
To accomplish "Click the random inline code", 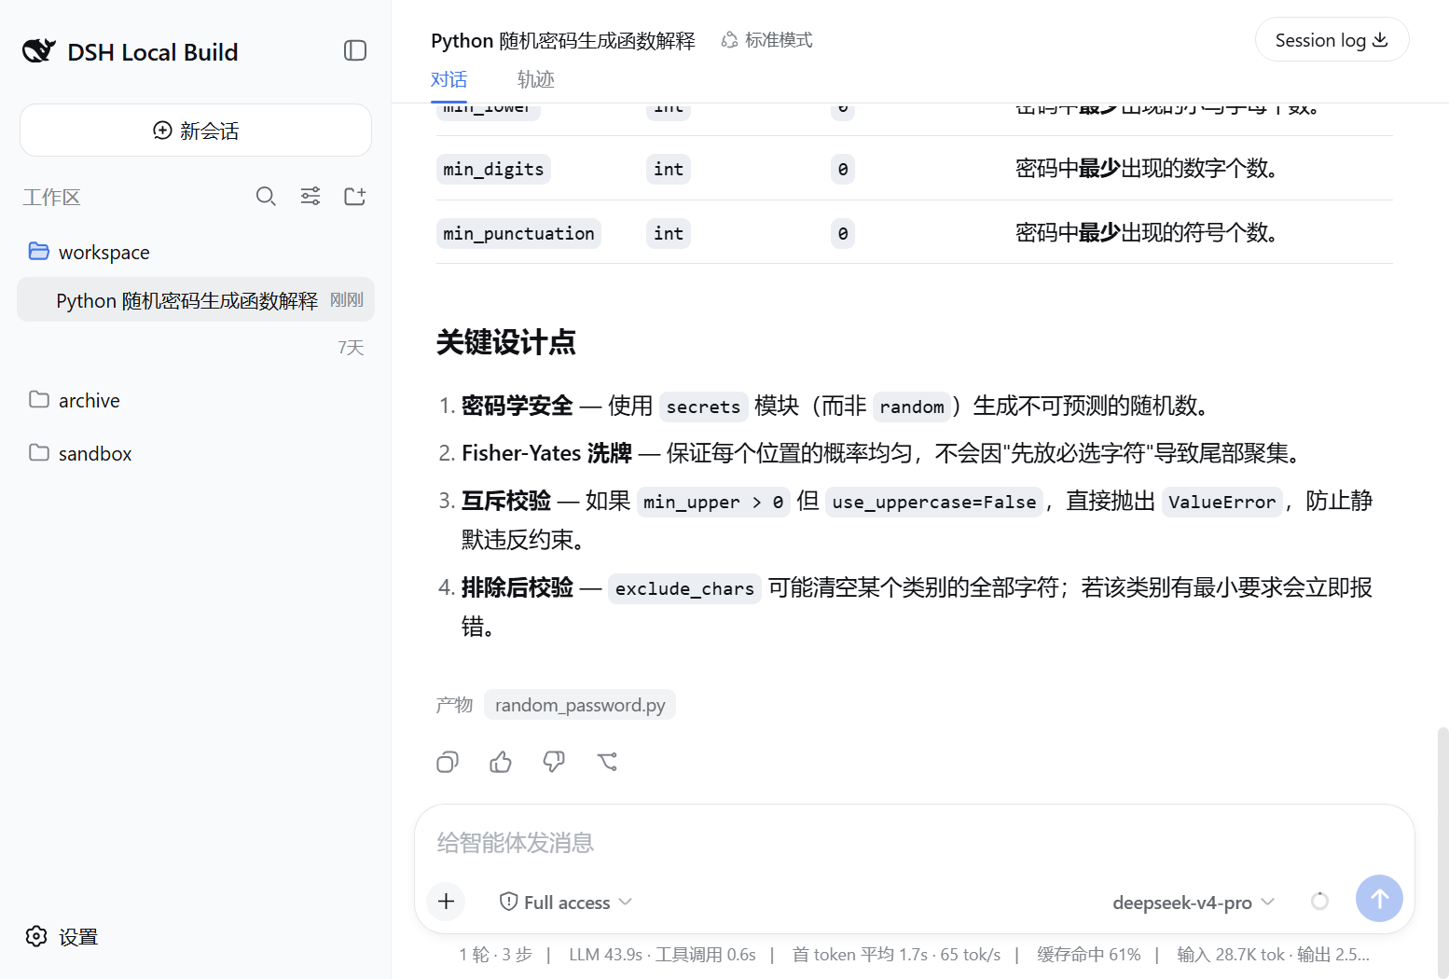I will click(912, 407).
